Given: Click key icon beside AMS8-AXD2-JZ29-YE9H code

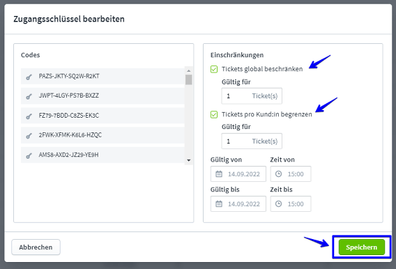Looking at the screenshot, I should coord(29,155).
